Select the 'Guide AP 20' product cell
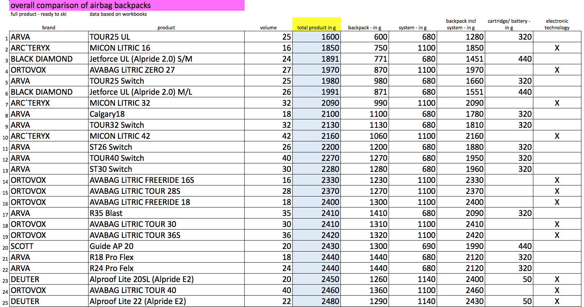The height and width of the screenshot is (307, 584). click(166, 246)
